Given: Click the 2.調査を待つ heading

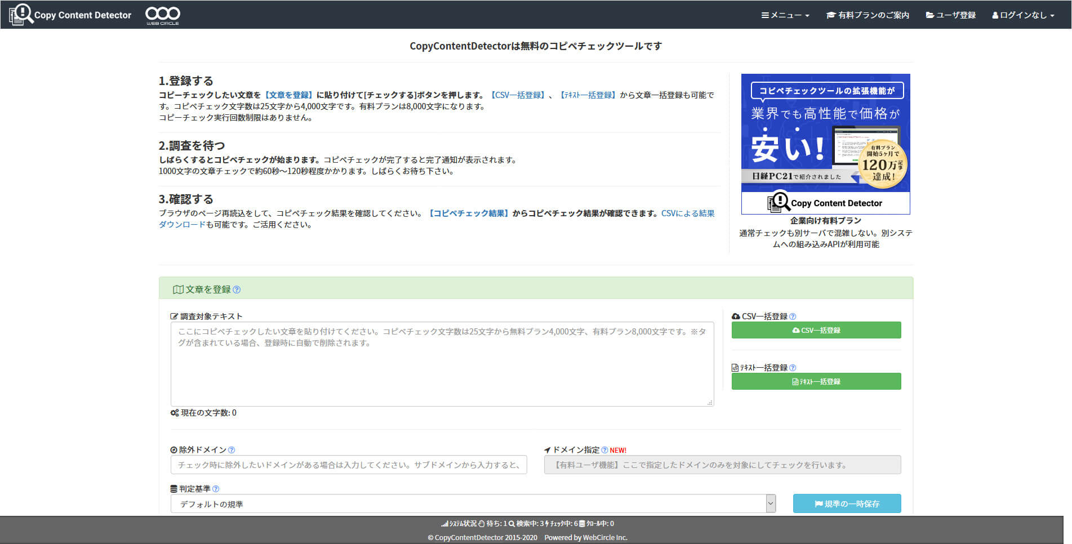Looking at the screenshot, I should [x=192, y=145].
